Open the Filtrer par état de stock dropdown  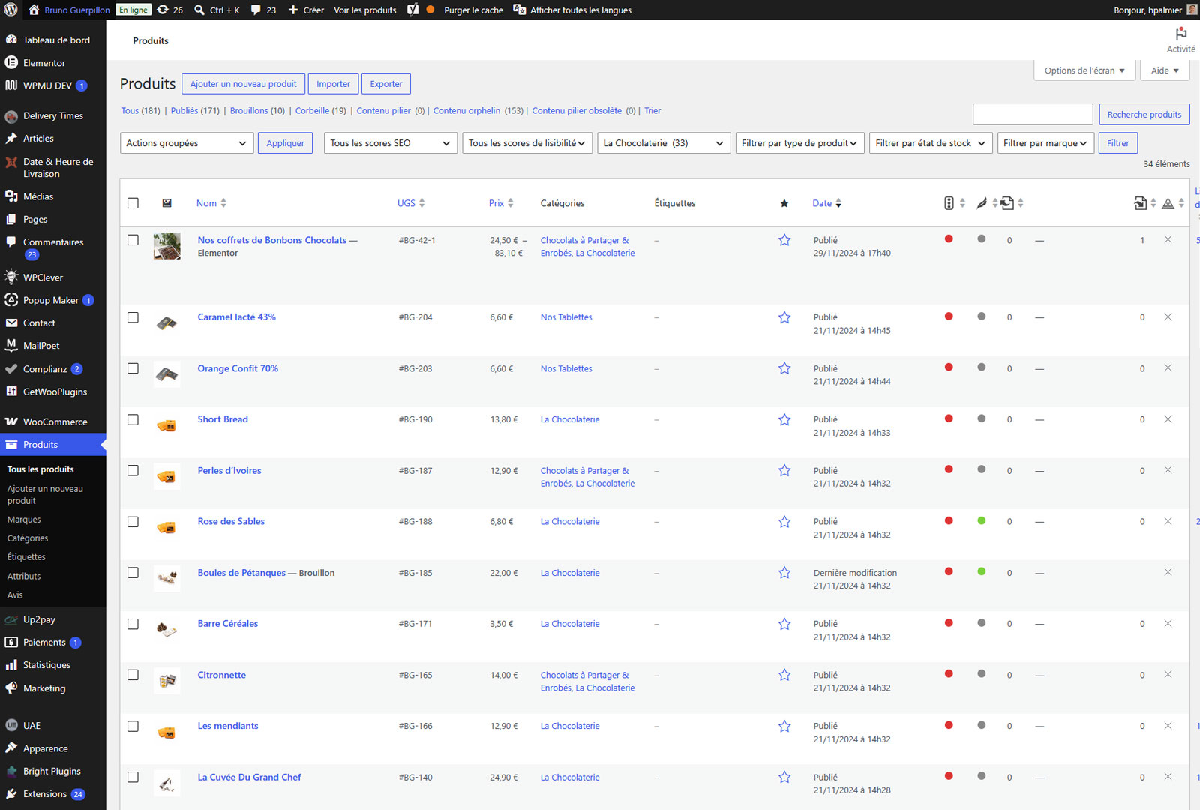point(931,143)
